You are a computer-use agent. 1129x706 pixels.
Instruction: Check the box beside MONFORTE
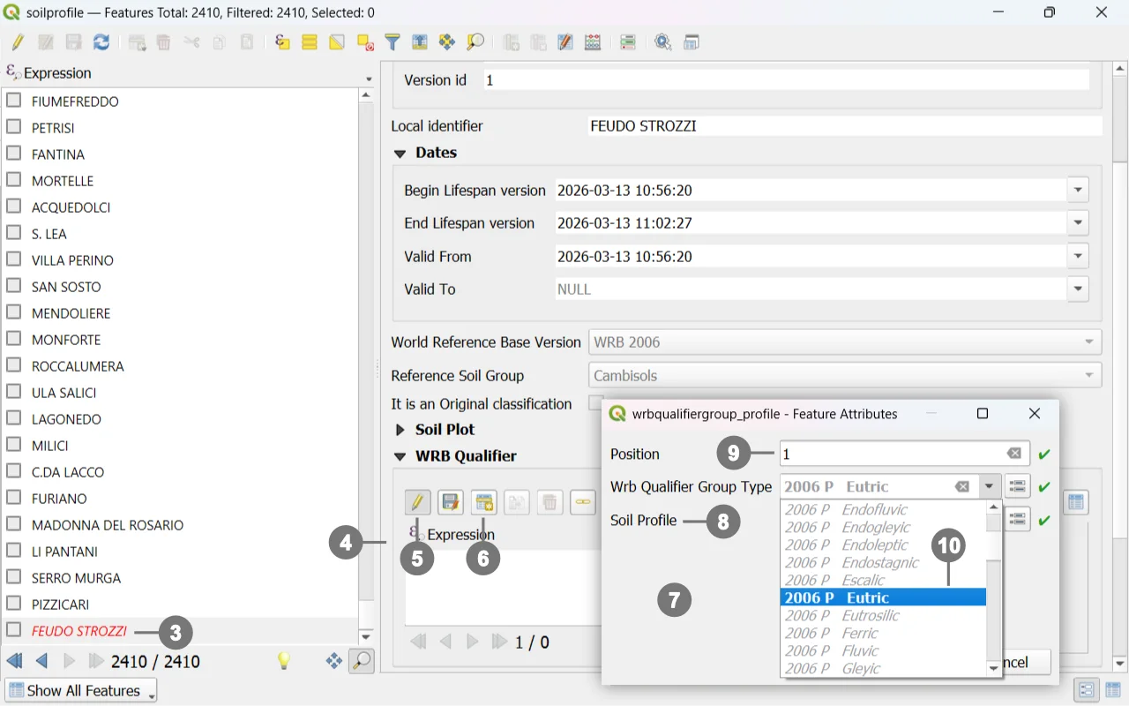click(x=14, y=339)
